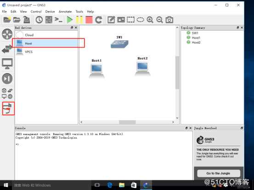Select SW1 in Topology Summary
Screen dimensions: 254x190
[x=195, y=33]
